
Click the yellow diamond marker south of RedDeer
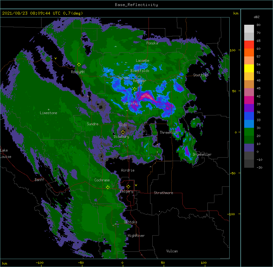click(135, 89)
